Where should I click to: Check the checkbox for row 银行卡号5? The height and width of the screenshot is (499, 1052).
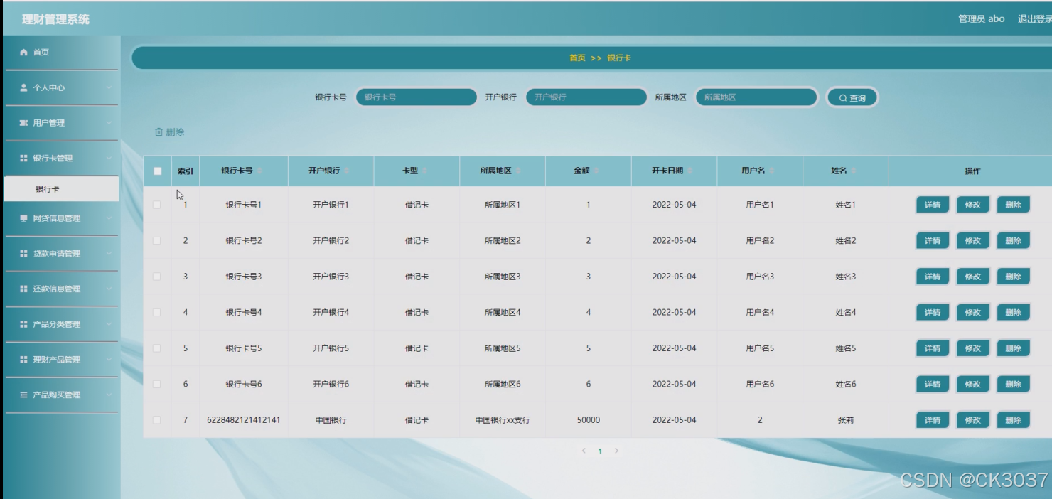pos(157,348)
